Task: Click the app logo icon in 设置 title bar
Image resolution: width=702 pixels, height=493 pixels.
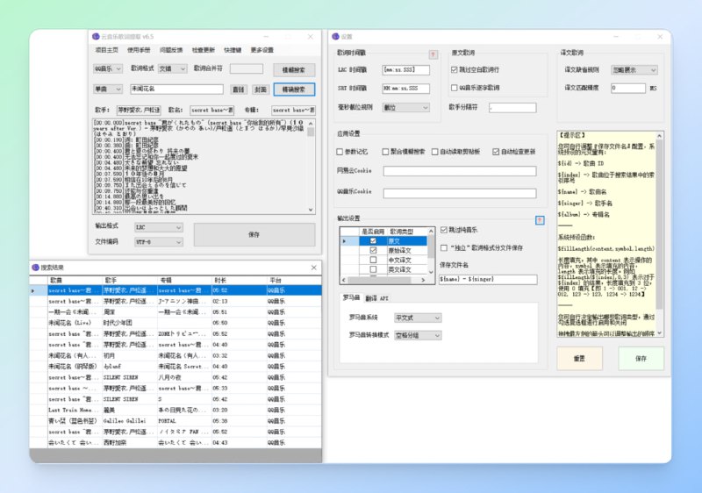Action: pos(334,36)
